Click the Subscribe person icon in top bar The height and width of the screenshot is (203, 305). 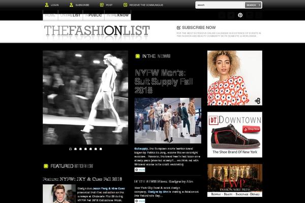click(71, 5)
